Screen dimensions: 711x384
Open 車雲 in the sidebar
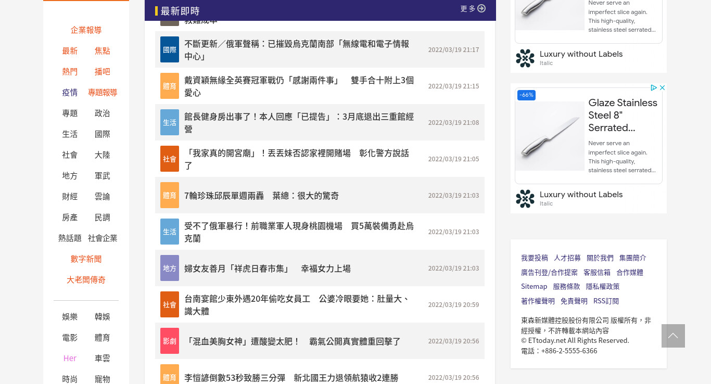(x=102, y=359)
